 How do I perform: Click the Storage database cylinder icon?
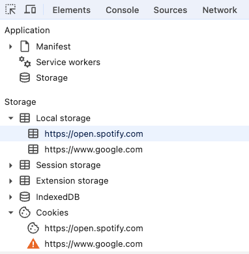point(25,78)
